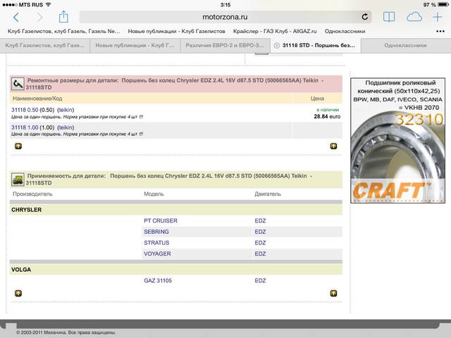Open EDZ engine link for STRATUS
451x338 pixels.
point(260,243)
